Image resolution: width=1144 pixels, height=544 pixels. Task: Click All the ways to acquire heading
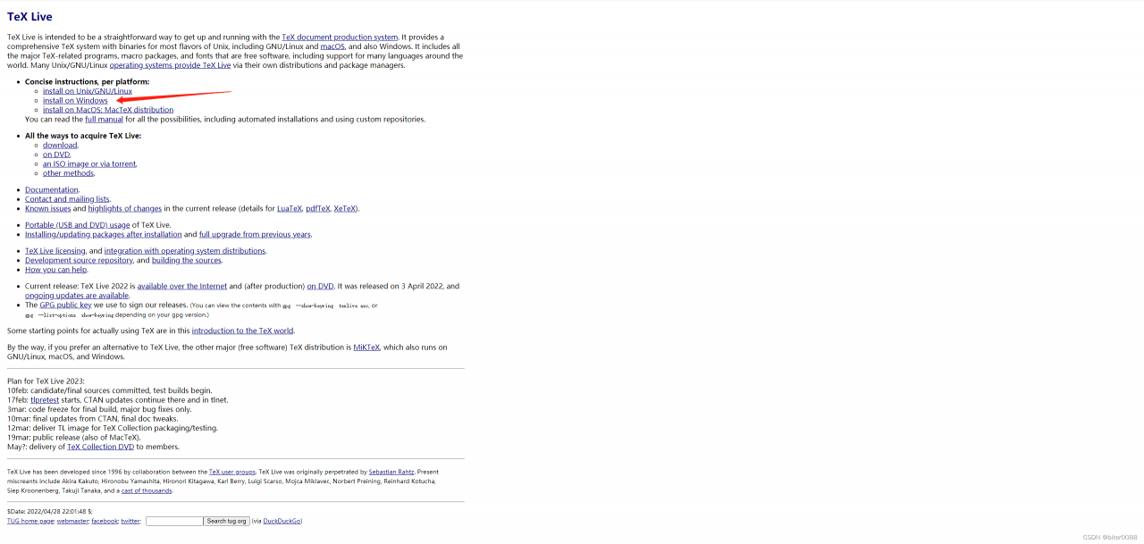83,136
